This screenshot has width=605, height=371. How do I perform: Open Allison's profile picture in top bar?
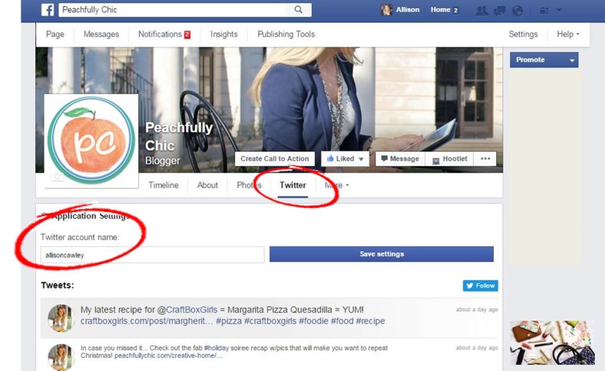[386, 9]
